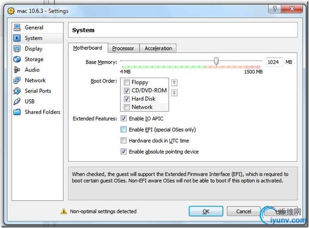This screenshot has width=309, height=228.
Task: Check Enable EFI (special OSes only)
Action: pos(124,129)
